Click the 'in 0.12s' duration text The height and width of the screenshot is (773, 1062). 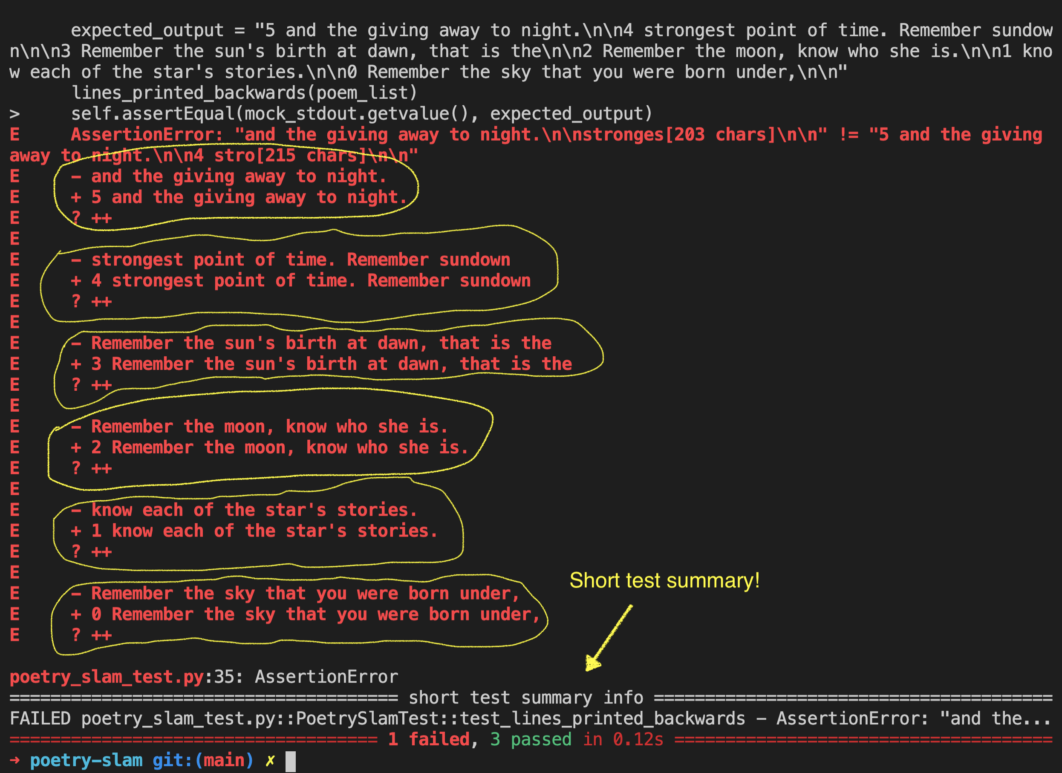[623, 739]
